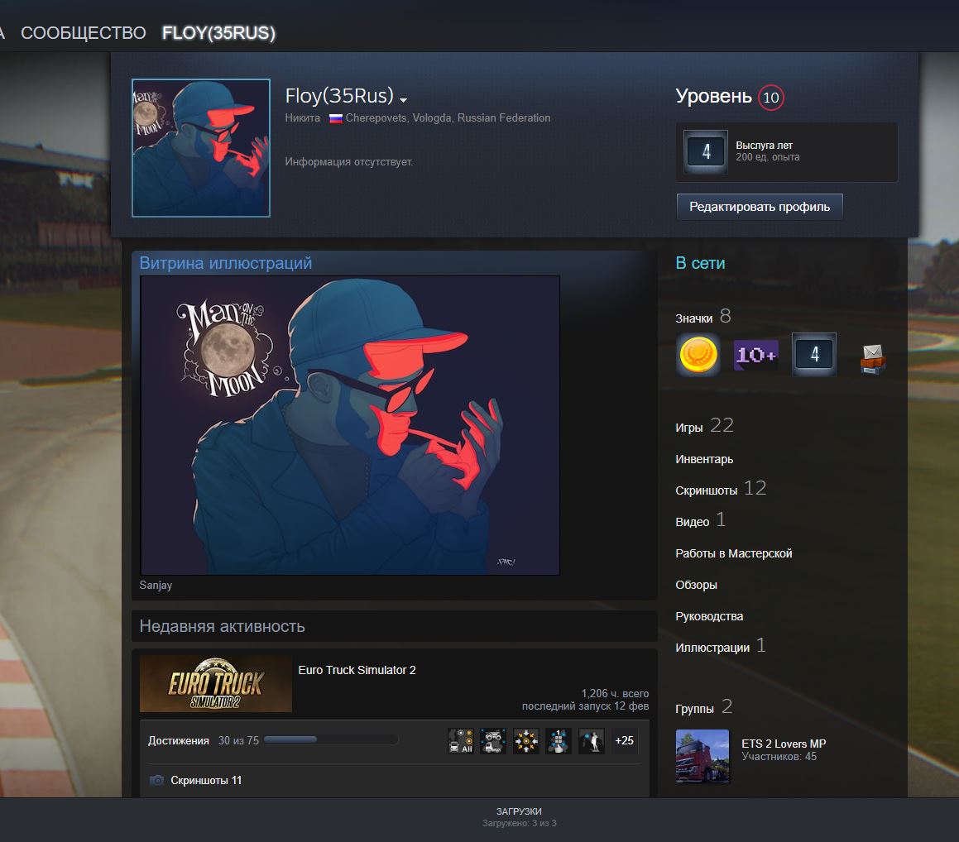Open the Достижения achievements label
This screenshot has height=842, width=959.
179,740
